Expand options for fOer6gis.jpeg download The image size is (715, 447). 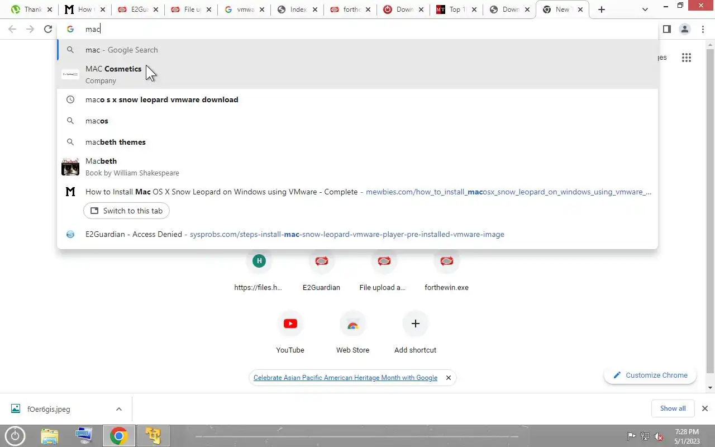(119, 409)
